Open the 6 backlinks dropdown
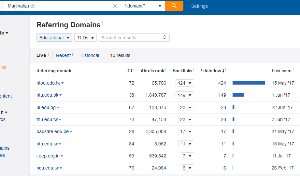The width and height of the screenshot is (300, 176). click(x=187, y=168)
